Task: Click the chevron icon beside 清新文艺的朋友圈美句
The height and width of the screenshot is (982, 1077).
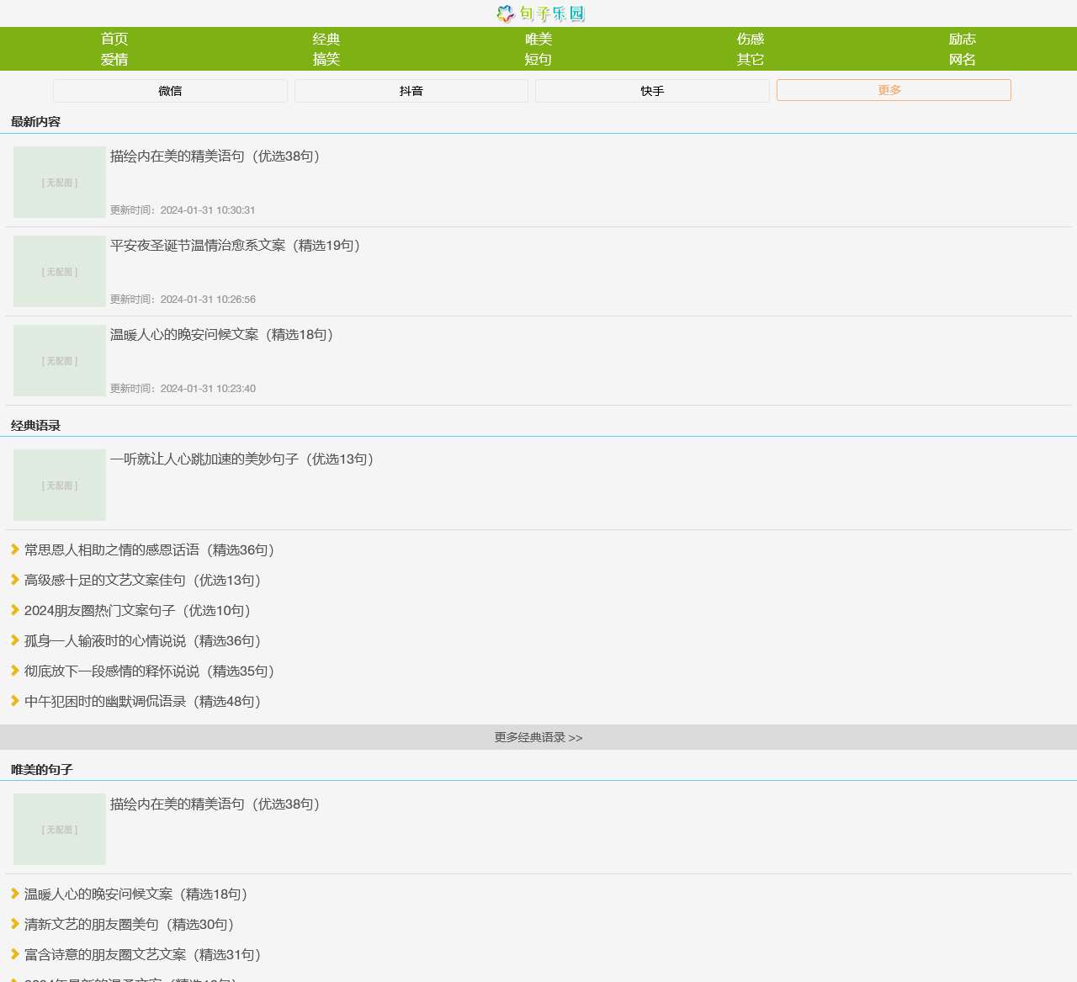Action: pyautogui.click(x=15, y=924)
